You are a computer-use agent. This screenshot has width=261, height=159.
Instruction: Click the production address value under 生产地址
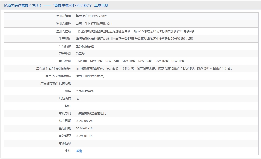(134, 39)
